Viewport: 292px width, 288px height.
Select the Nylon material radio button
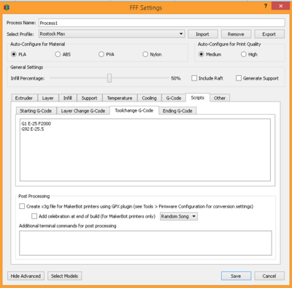click(145, 54)
